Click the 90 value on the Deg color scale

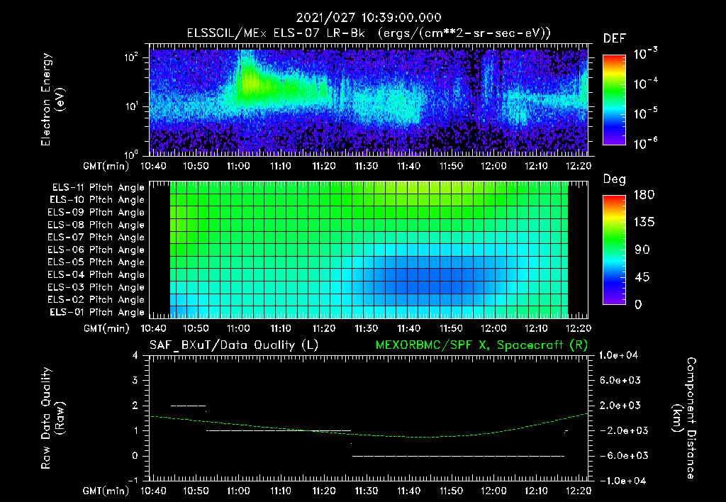642,250
